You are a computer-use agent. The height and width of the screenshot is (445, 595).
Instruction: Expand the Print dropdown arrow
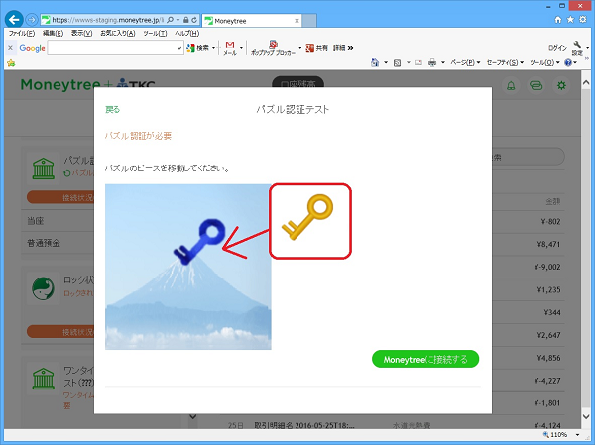pyautogui.click(x=443, y=63)
